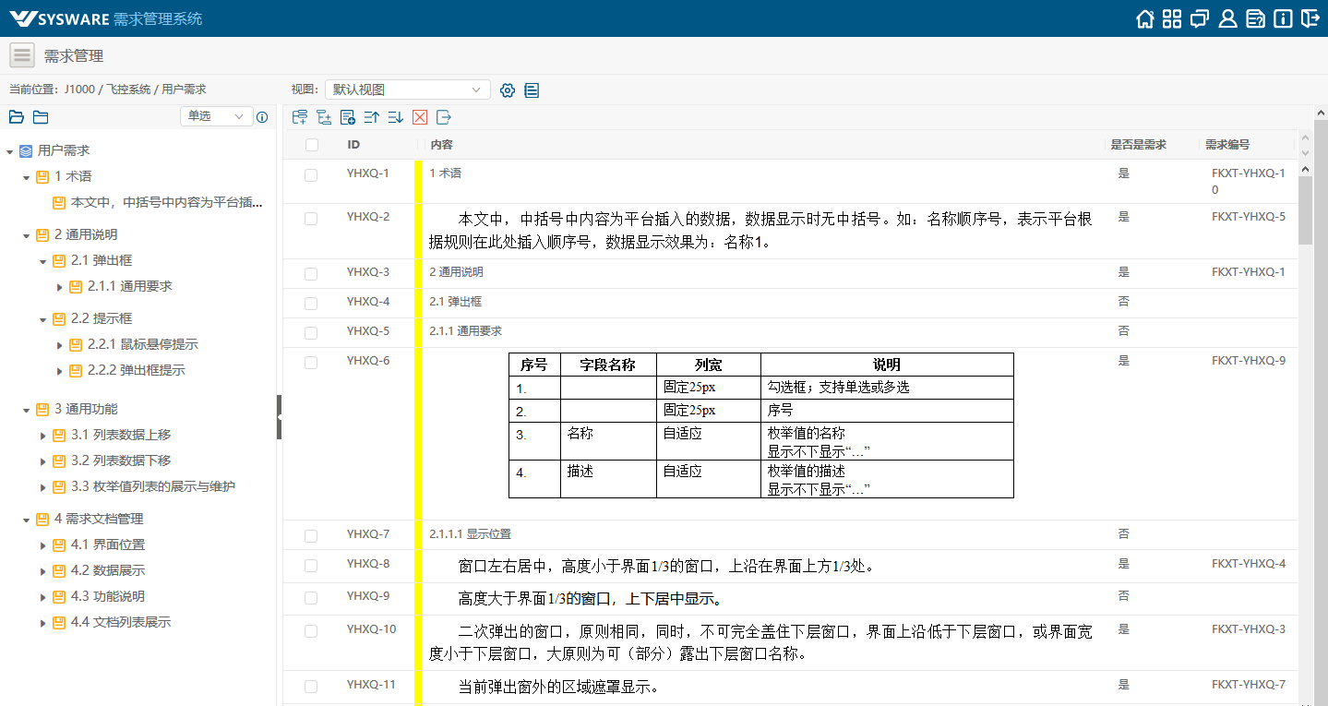Screen dimensions: 1328x706
Task: Open the messages chat bubble icon
Action: click(x=1200, y=18)
